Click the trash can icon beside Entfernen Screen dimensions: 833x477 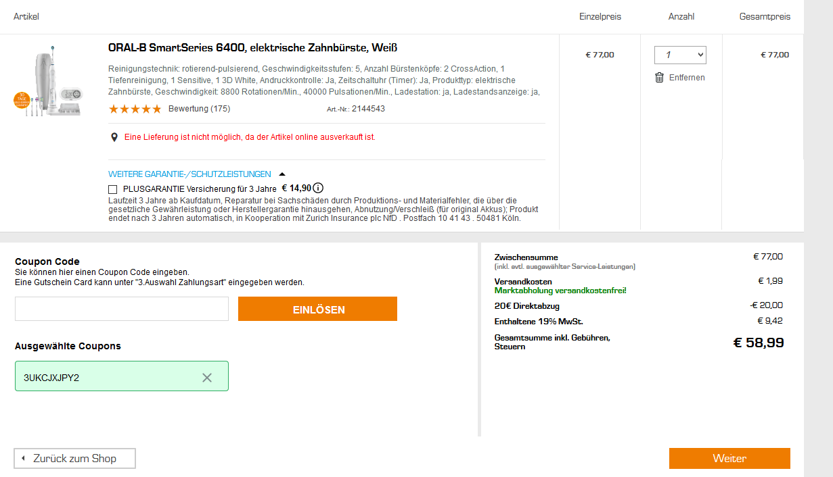[x=659, y=78]
